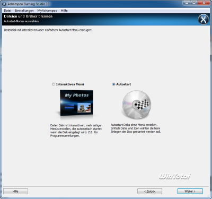Open the Datei menu
Viewport: 212px width, 199px height.
tap(7, 11)
